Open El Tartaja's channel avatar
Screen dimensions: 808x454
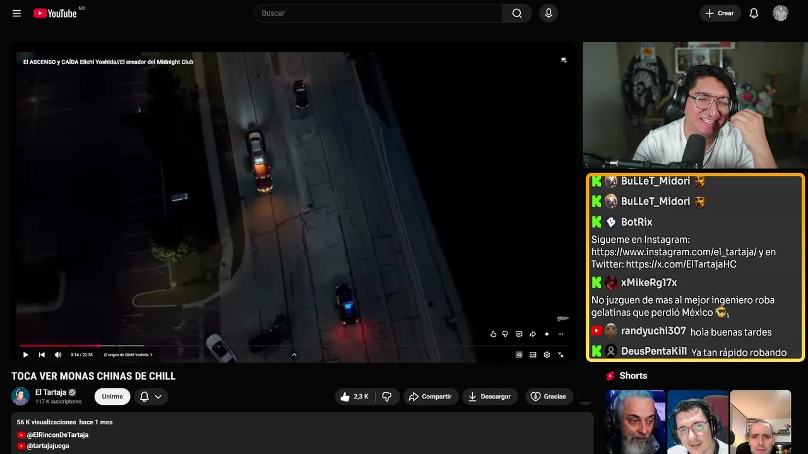tap(21, 396)
